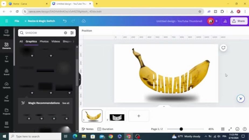
Task: Open the W account avatar in Canva header
Action: pos(211,21)
